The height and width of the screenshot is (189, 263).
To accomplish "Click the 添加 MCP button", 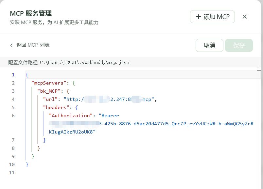I will pos(212,17).
